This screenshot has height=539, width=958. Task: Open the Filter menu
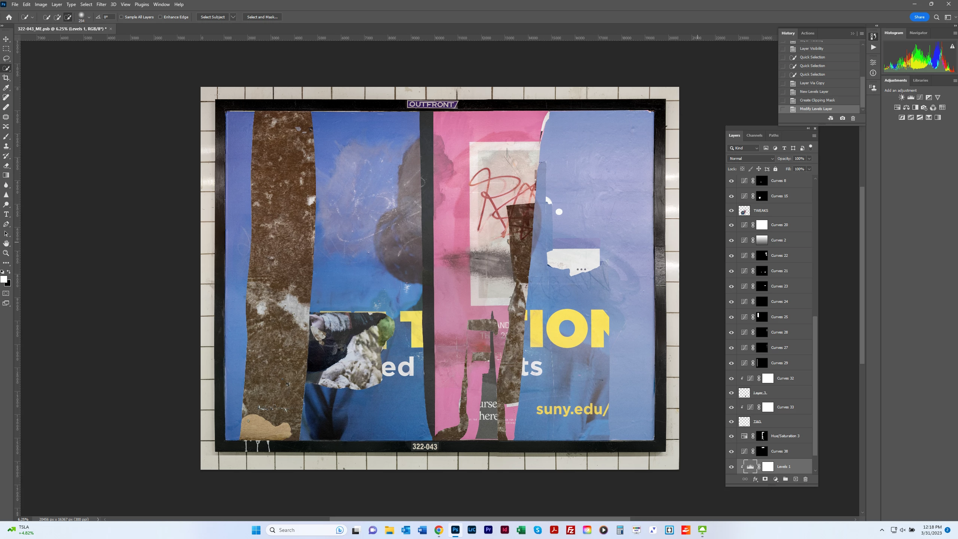point(101,4)
